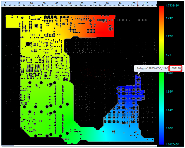Select the 1.72V legend label
This screenshot has height=148, width=185.
(170, 36)
